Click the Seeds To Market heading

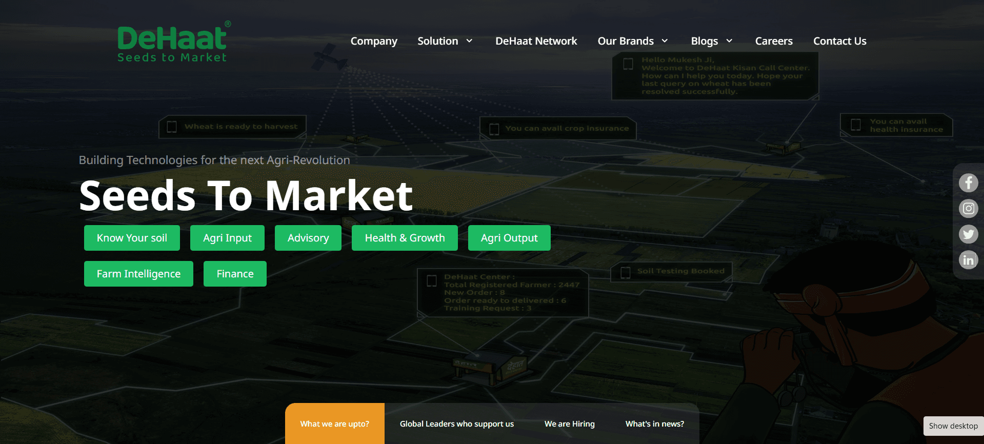(246, 195)
